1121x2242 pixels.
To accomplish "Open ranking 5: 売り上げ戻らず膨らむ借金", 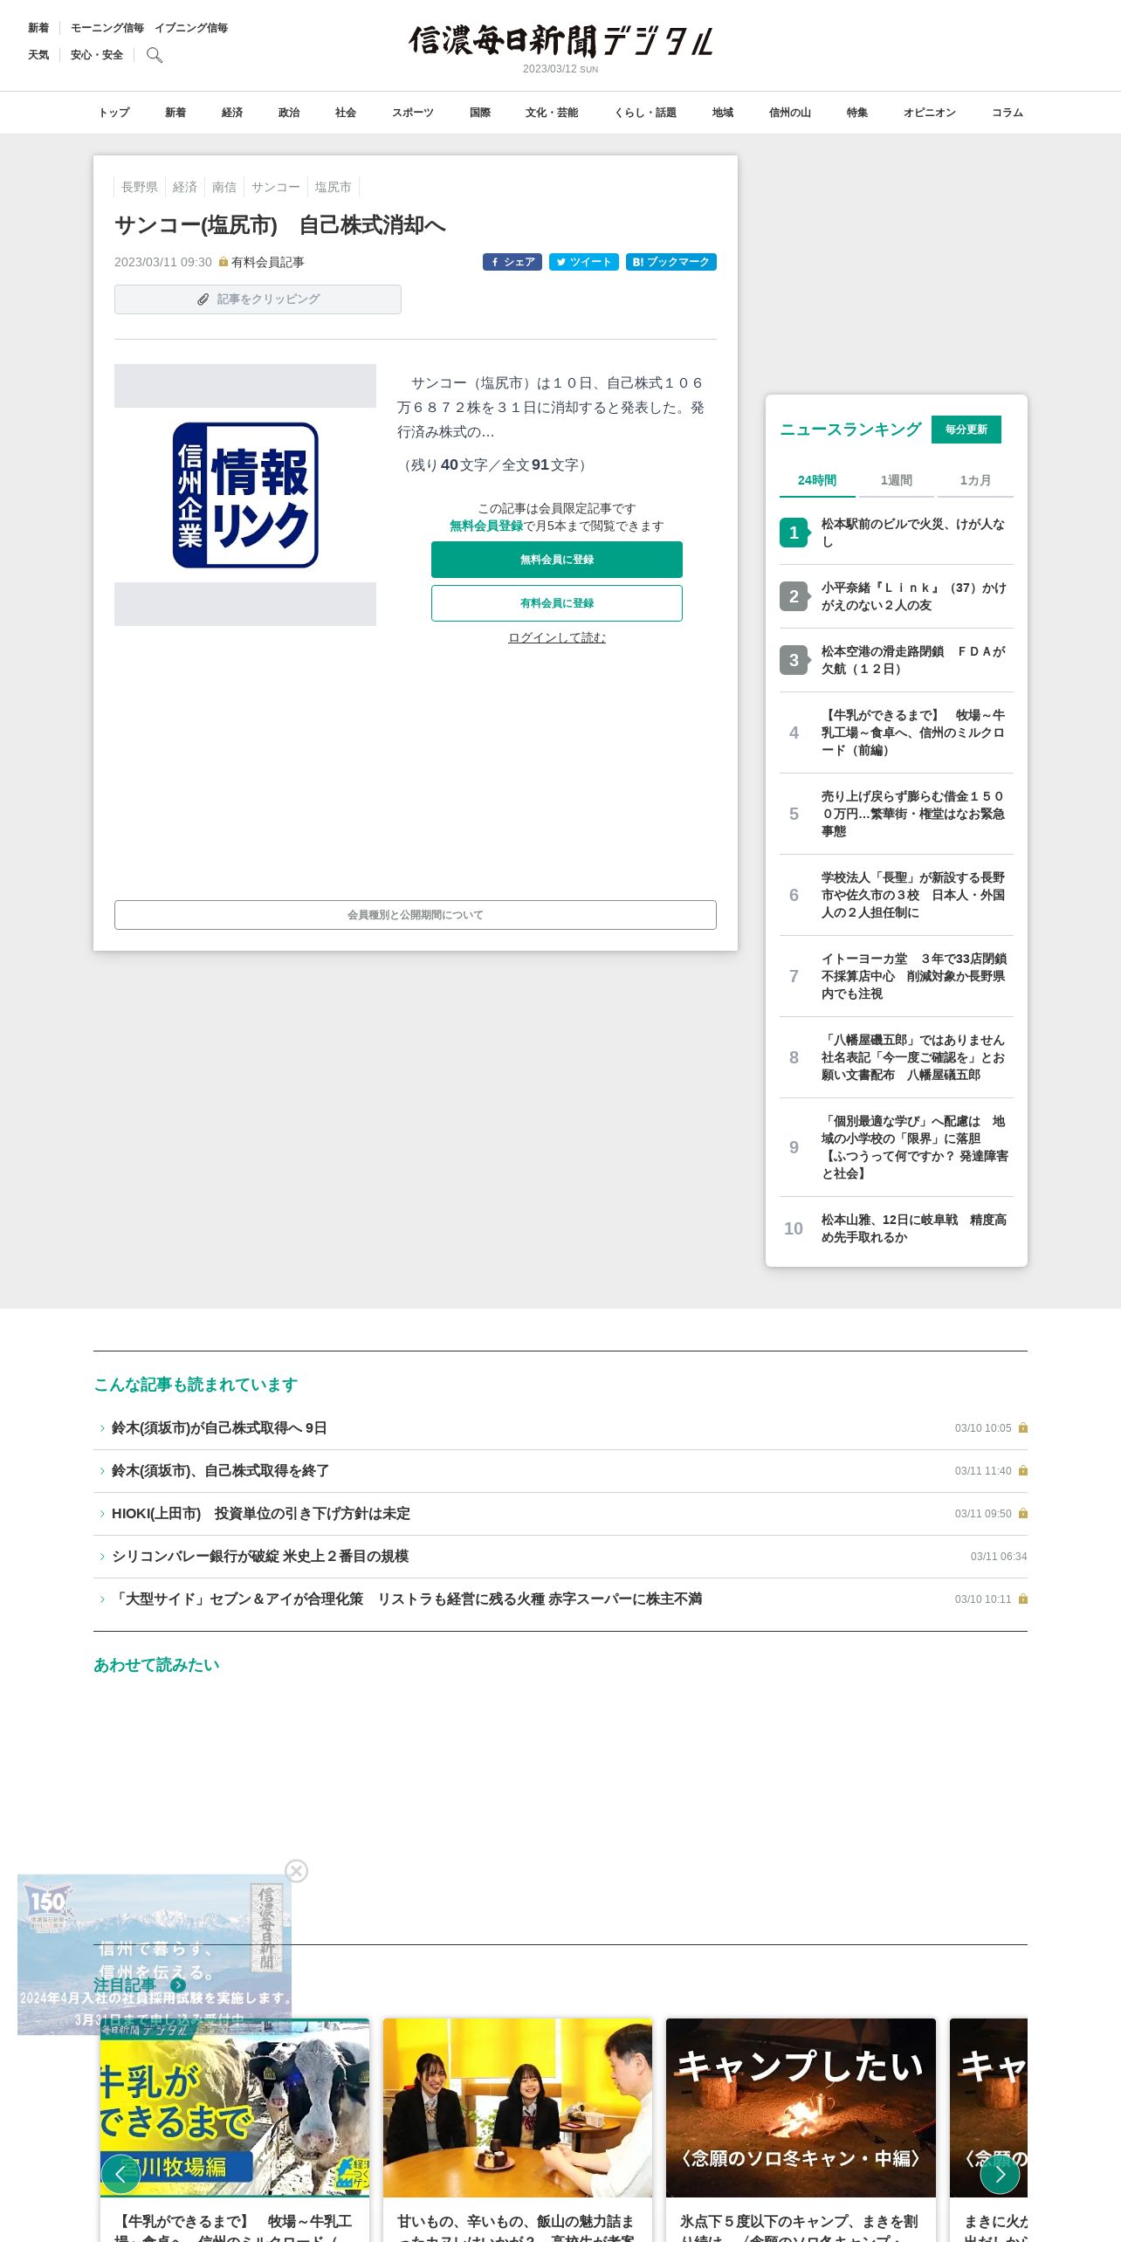I will [897, 814].
